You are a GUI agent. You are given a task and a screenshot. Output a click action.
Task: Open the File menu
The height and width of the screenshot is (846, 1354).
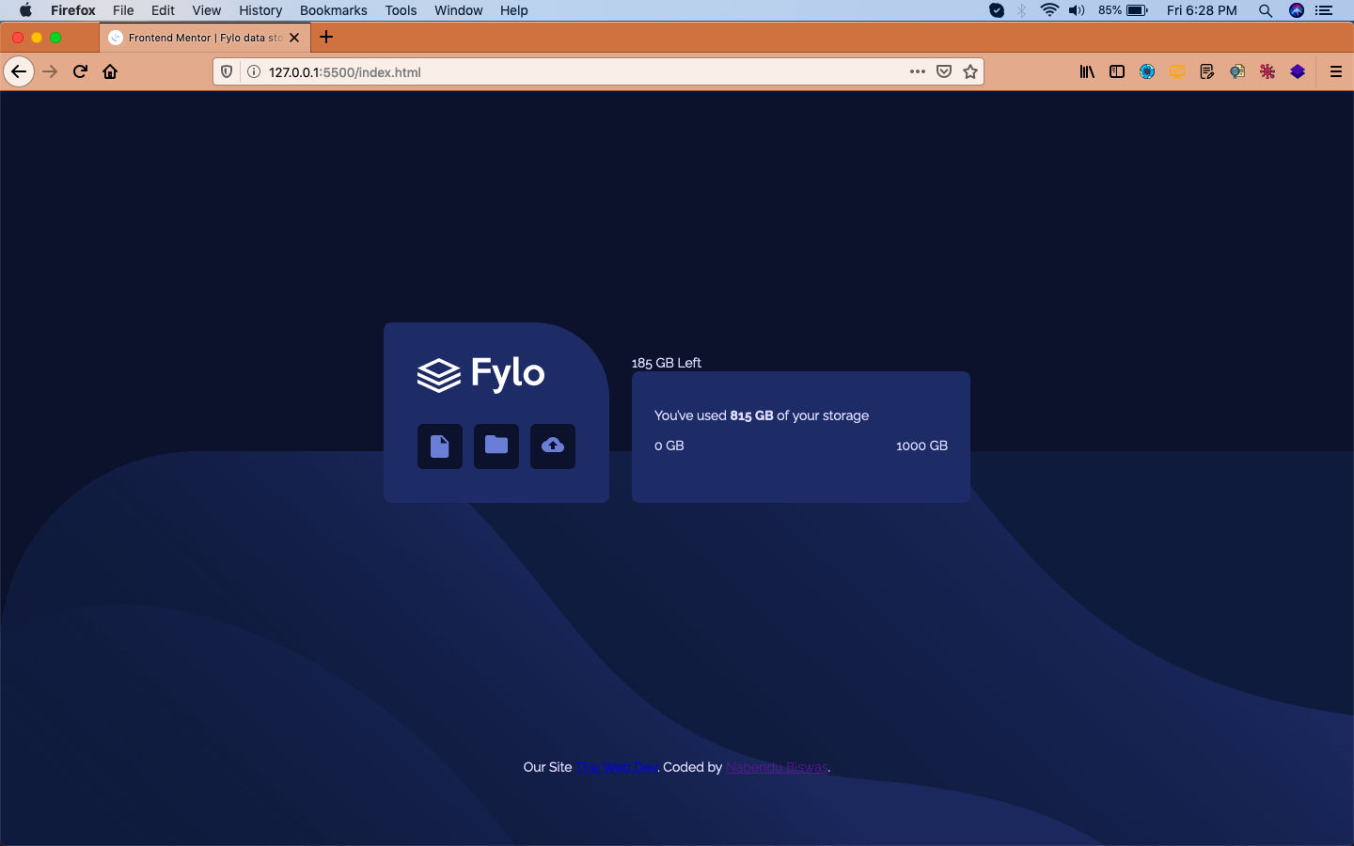point(123,10)
